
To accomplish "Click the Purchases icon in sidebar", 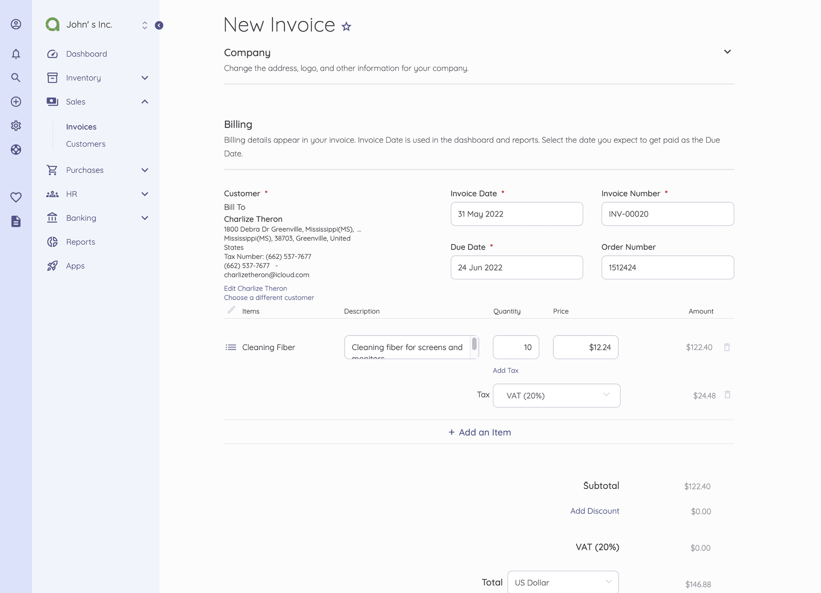I will 51,170.
